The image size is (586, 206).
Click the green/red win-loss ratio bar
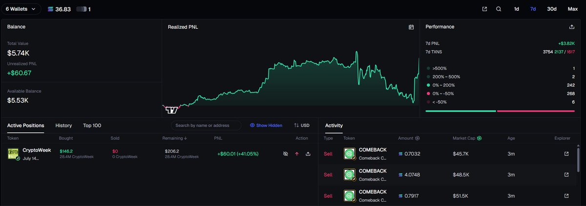[x=500, y=111]
